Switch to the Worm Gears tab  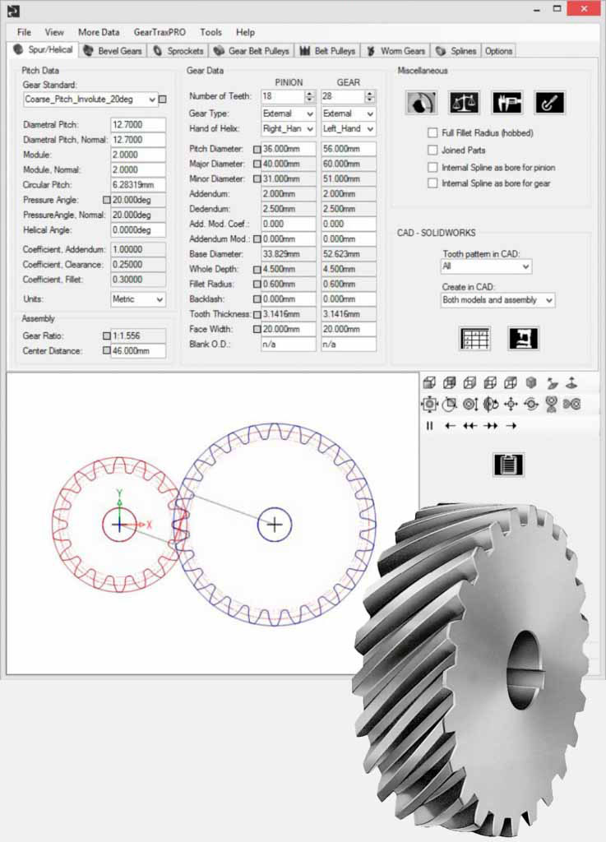396,51
